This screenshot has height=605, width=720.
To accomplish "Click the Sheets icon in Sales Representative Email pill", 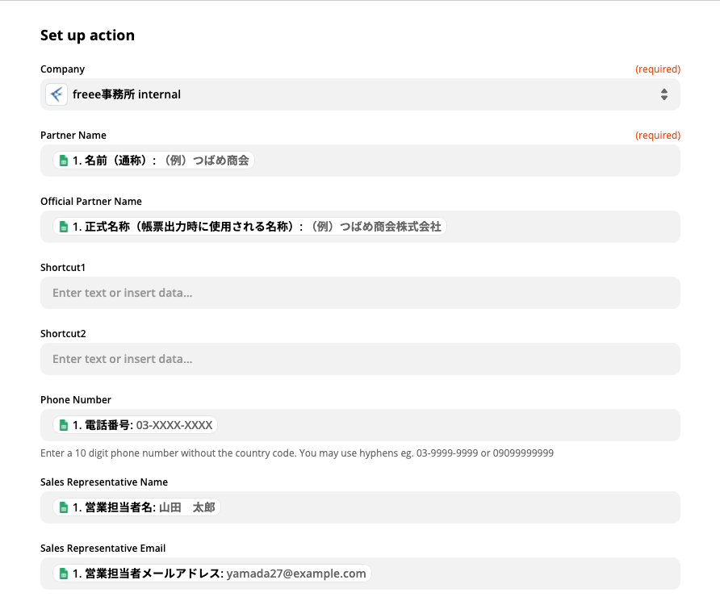I will (64, 574).
